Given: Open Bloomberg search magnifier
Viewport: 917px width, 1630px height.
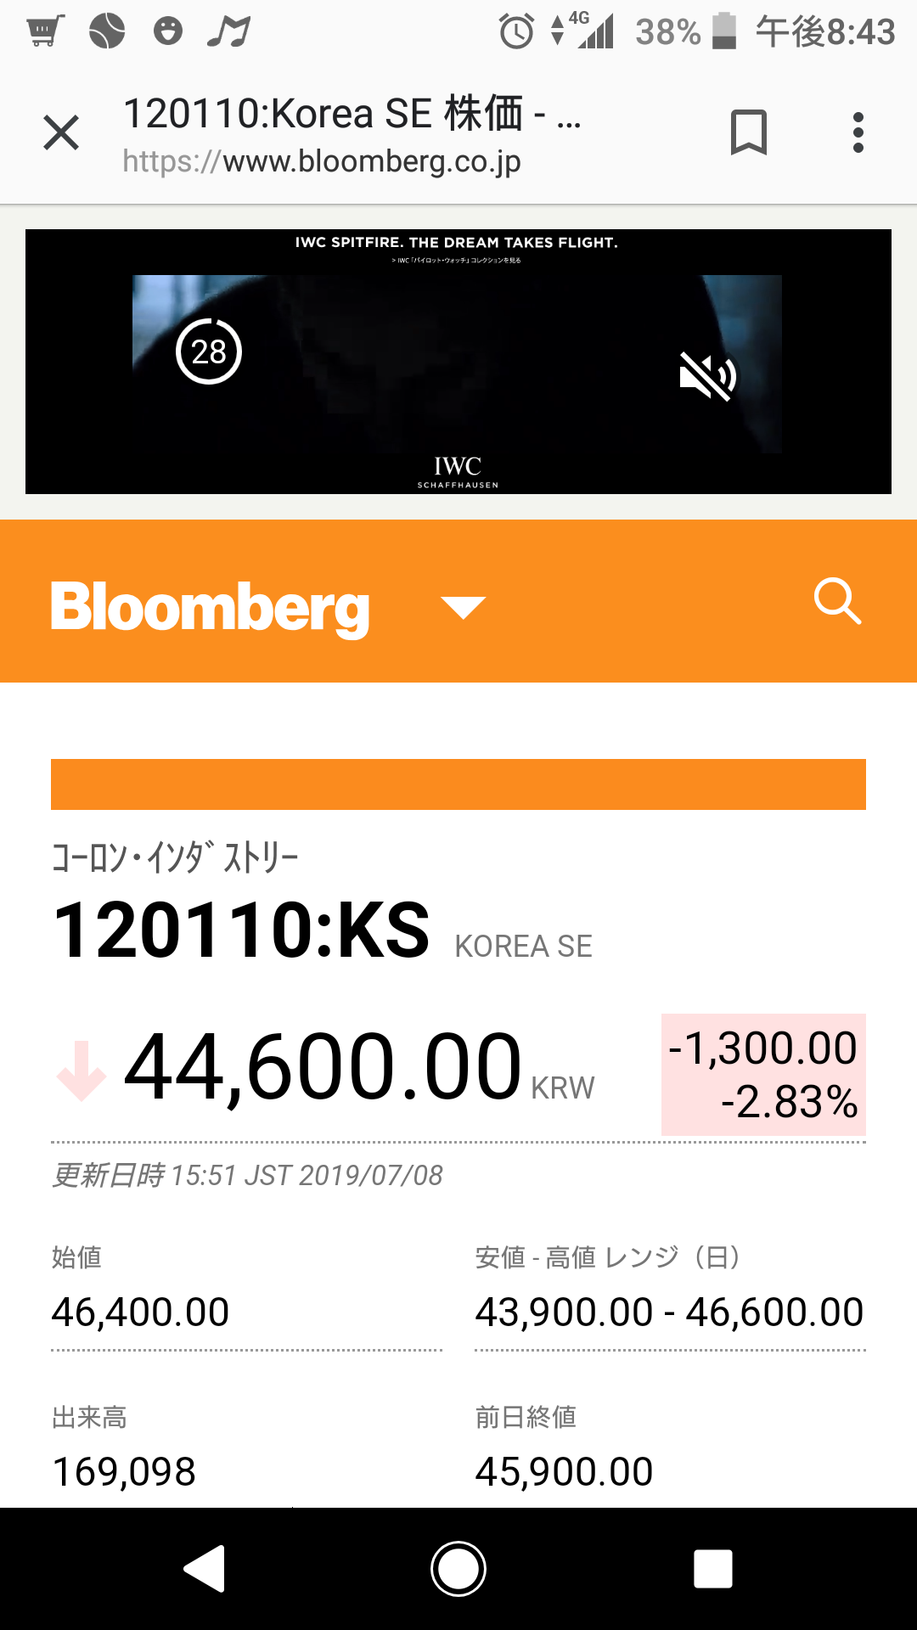Looking at the screenshot, I should [x=837, y=601].
